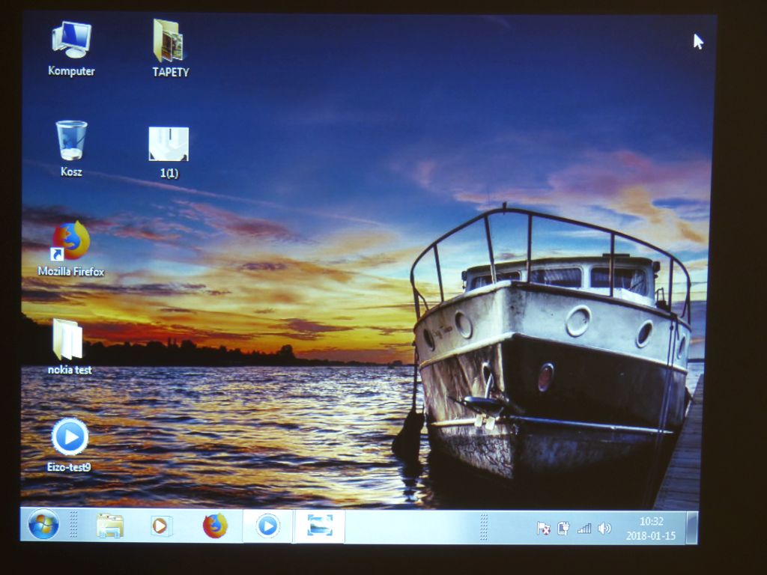The width and height of the screenshot is (767, 575).
Task: Switch to the running media player taskbar button
Action: pos(267,526)
